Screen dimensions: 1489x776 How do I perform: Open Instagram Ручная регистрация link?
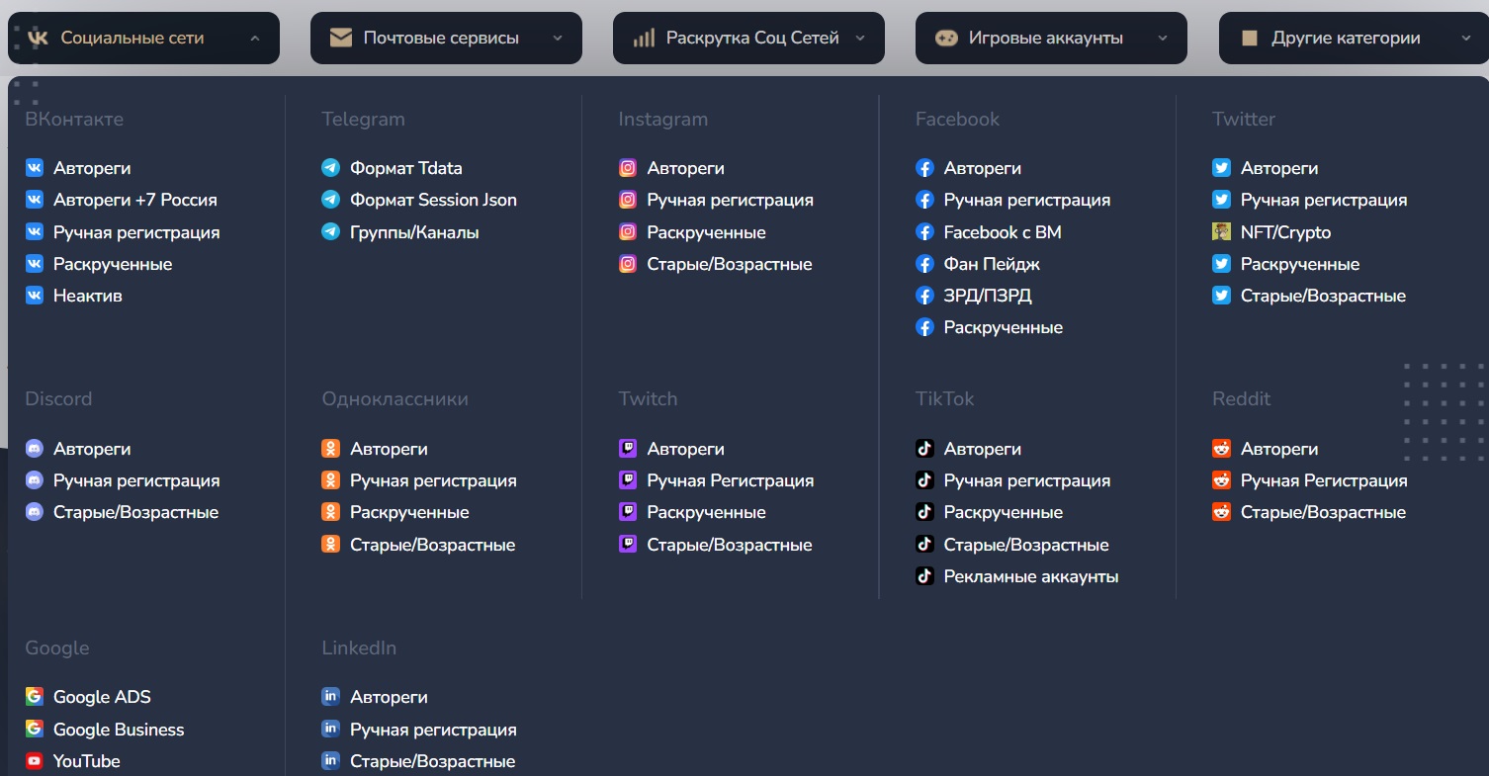click(x=731, y=200)
